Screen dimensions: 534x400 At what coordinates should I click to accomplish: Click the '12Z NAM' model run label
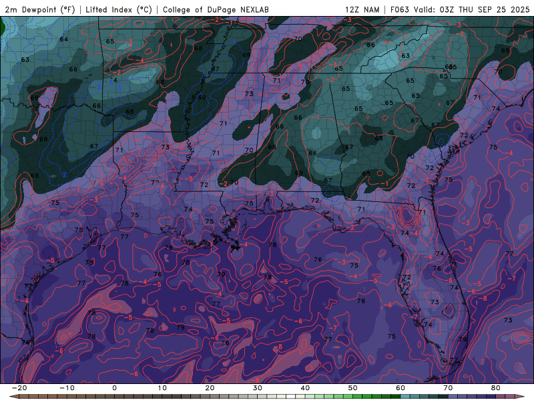pos(362,9)
